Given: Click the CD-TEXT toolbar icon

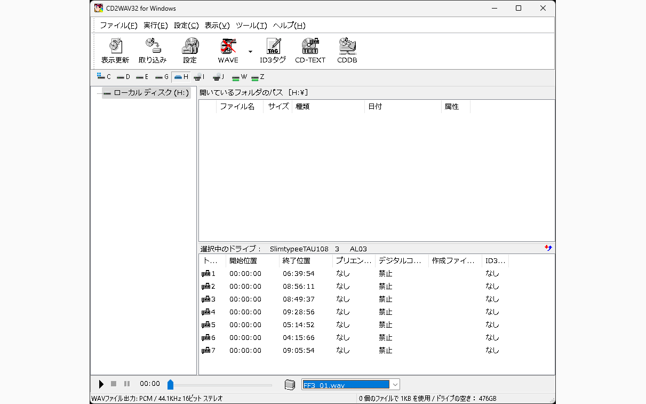Looking at the screenshot, I should [x=310, y=51].
